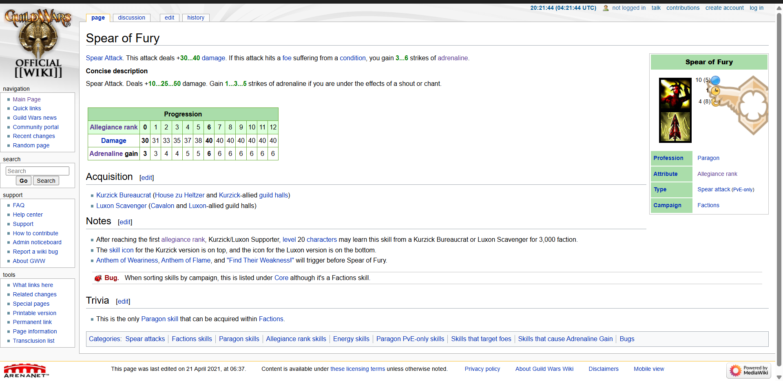Click the log in link

click(x=756, y=8)
